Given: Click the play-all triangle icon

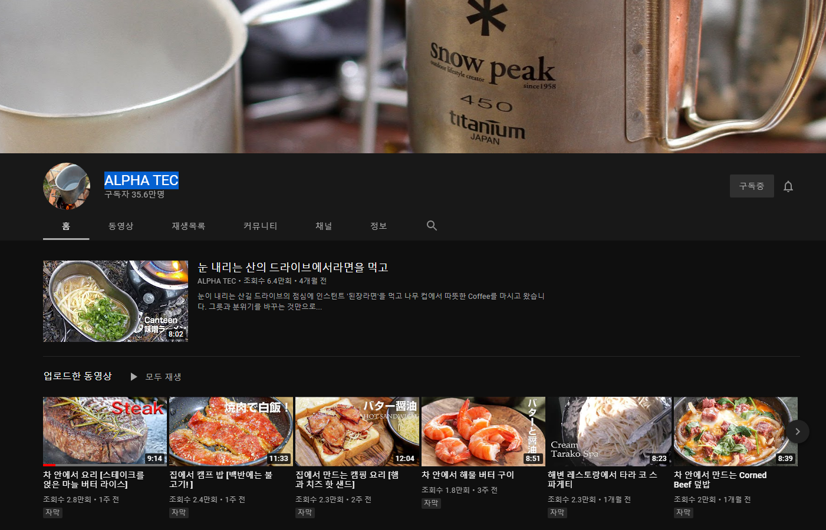Looking at the screenshot, I should (134, 377).
